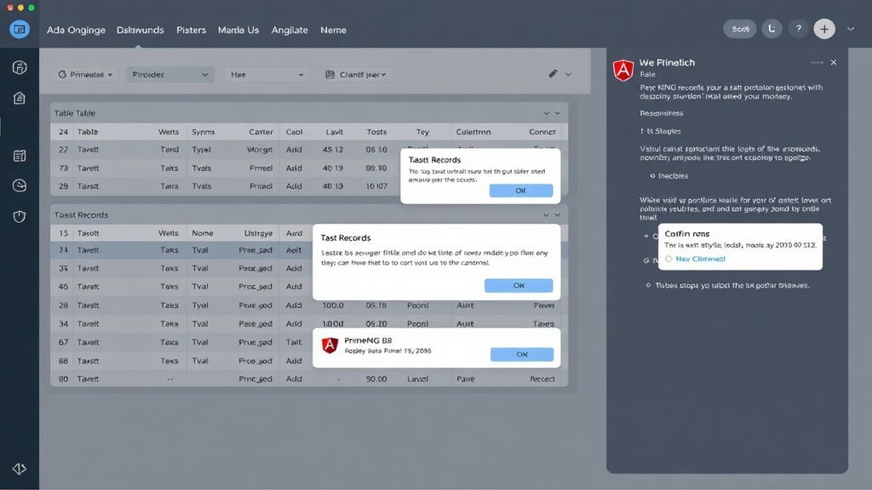The width and height of the screenshot is (872, 490).
Task: Select the Inecbles radio bullet
Action: point(652,176)
